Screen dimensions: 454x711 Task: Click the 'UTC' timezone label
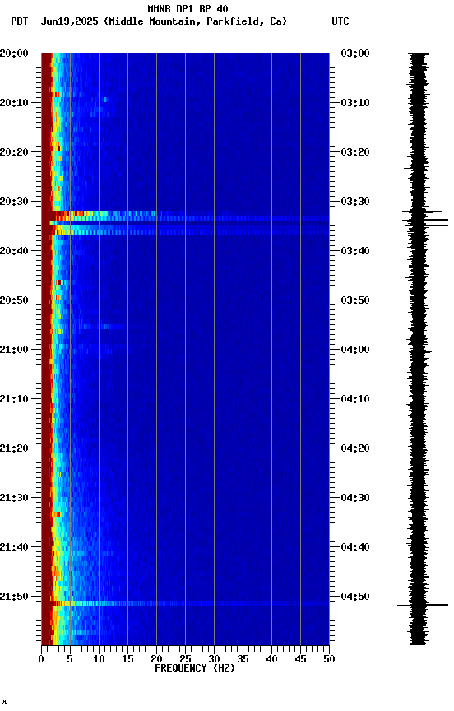tap(340, 21)
